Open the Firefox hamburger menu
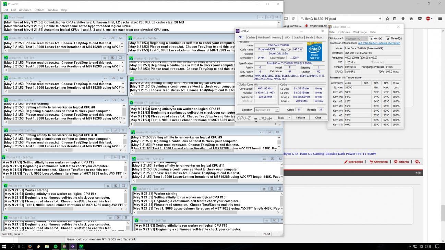This screenshot has width=445, height=250. click(440, 19)
